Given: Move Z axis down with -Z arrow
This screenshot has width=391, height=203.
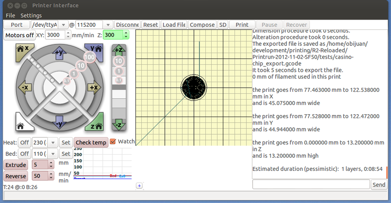Looking at the screenshot, I should (118, 125).
